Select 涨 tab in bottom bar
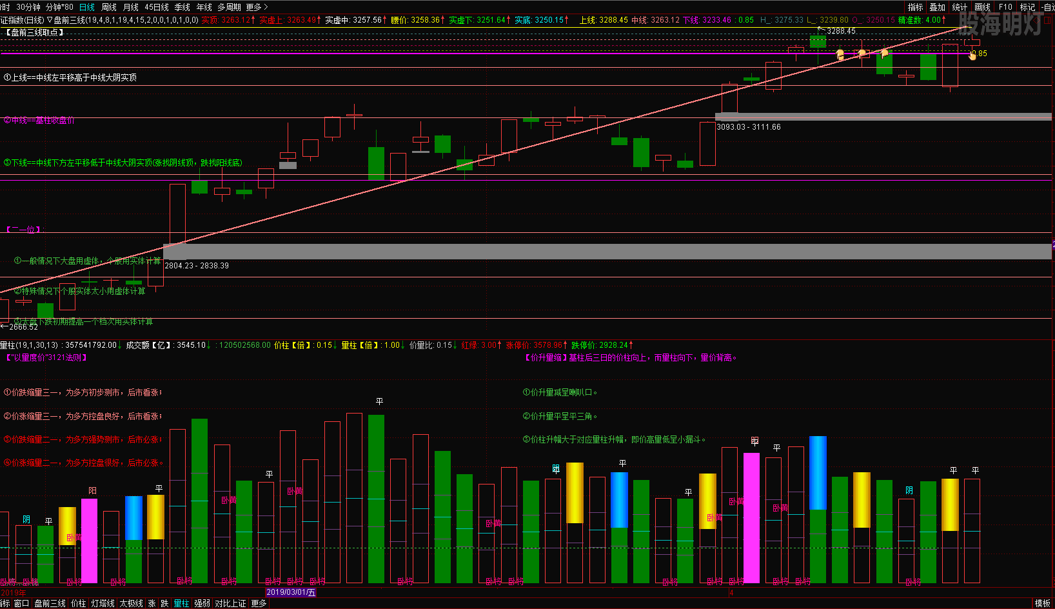1055x609 pixels. (x=152, y=603)
